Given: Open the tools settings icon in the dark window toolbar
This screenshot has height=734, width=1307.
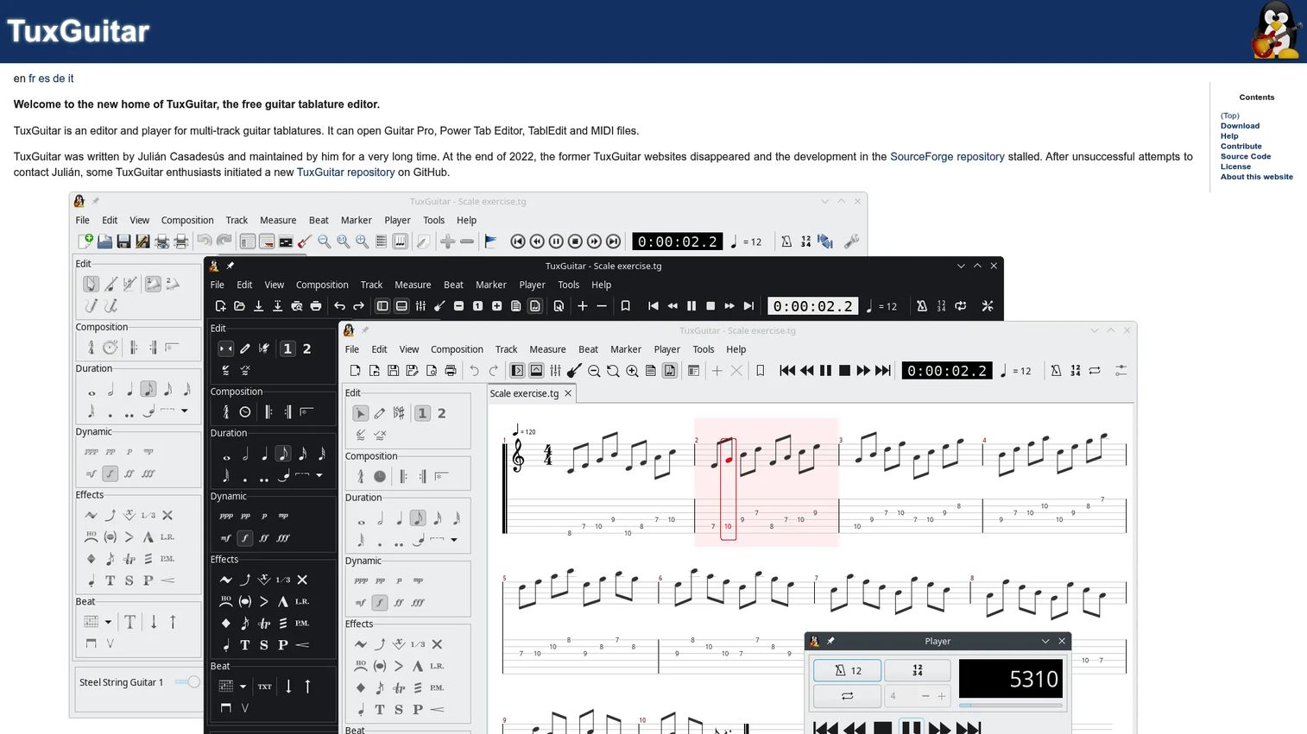Looking at the screenshot, I should pos(988,306).
